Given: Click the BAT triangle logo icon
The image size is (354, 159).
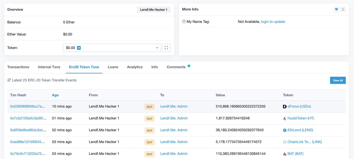Looking at the screenshot, I should click(x=285, y=154).
